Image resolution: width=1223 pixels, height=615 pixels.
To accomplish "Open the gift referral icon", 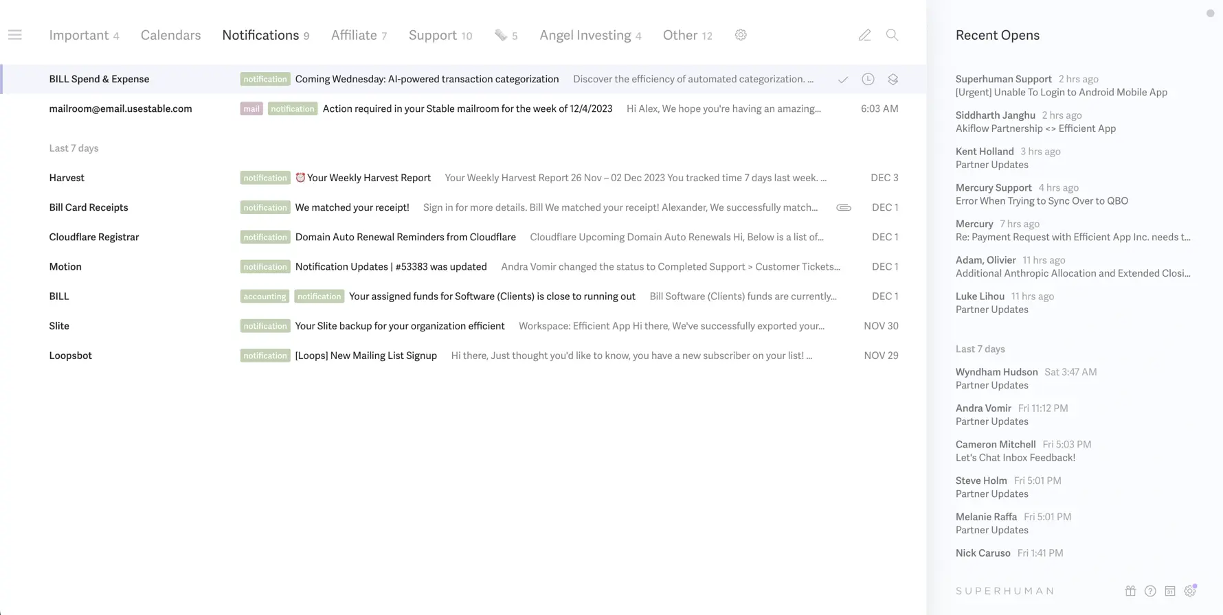I will coord(1130,591).
